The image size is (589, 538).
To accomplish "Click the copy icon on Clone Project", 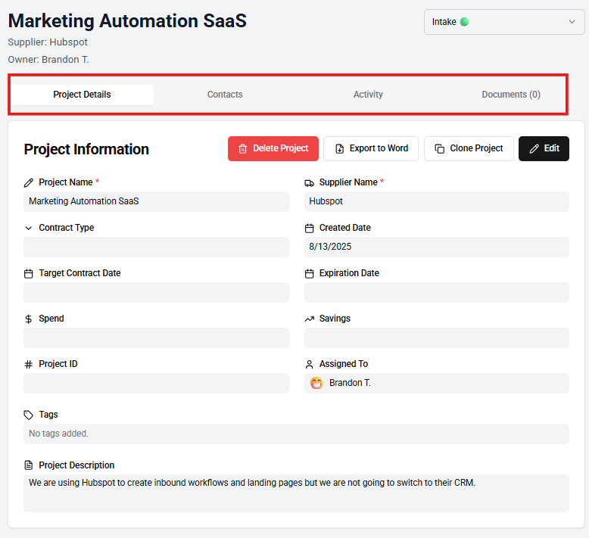I will pyautogui.click(x=440, y=149).
